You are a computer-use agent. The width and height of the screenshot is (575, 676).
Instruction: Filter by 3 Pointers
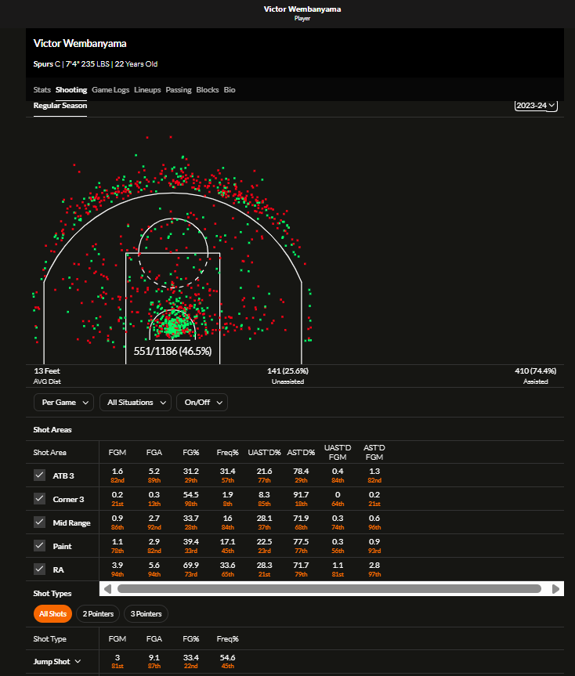point(146,613)
